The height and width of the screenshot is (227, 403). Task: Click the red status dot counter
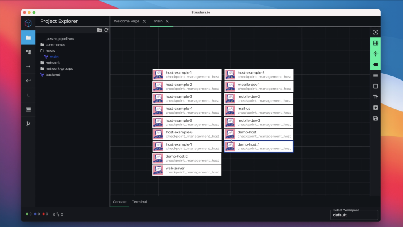tap(45, 214)
